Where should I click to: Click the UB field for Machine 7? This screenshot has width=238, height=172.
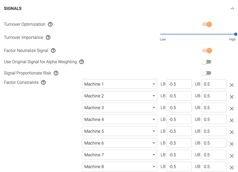click(x=214, y=155)
